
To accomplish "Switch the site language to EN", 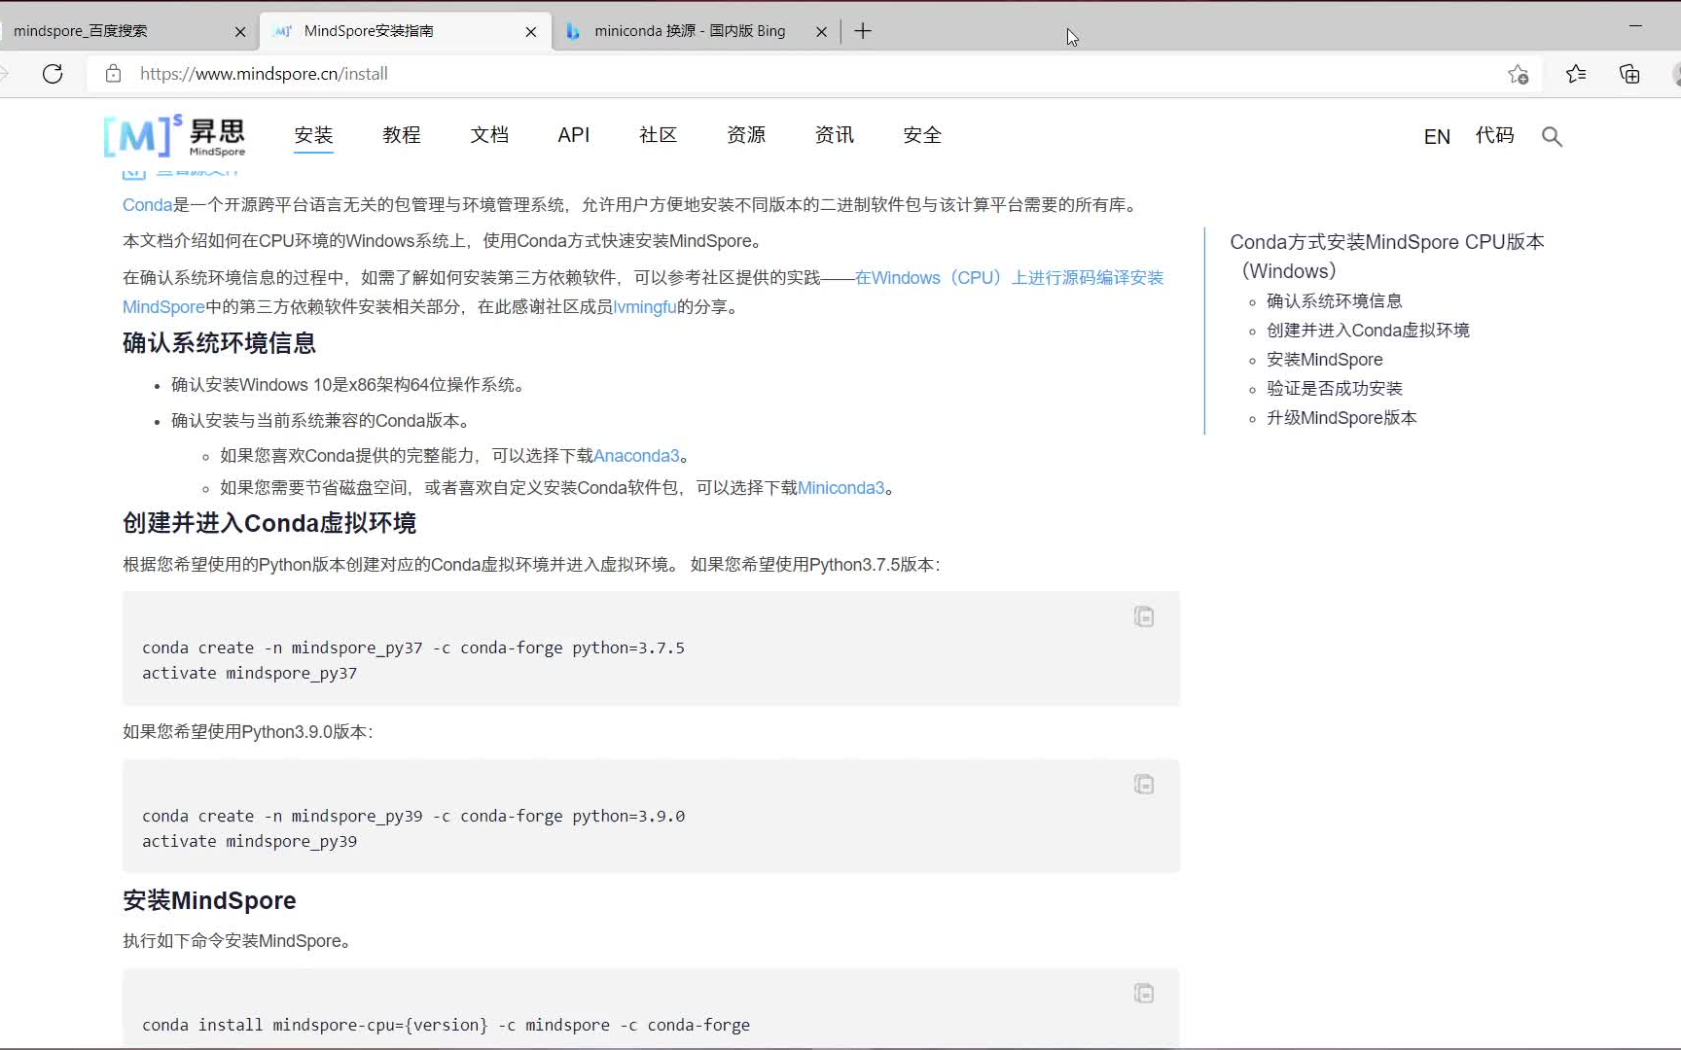I will (1436, 136).
